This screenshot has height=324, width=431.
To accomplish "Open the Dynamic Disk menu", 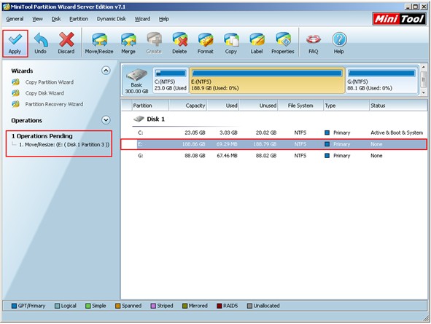I will [112, 19].
